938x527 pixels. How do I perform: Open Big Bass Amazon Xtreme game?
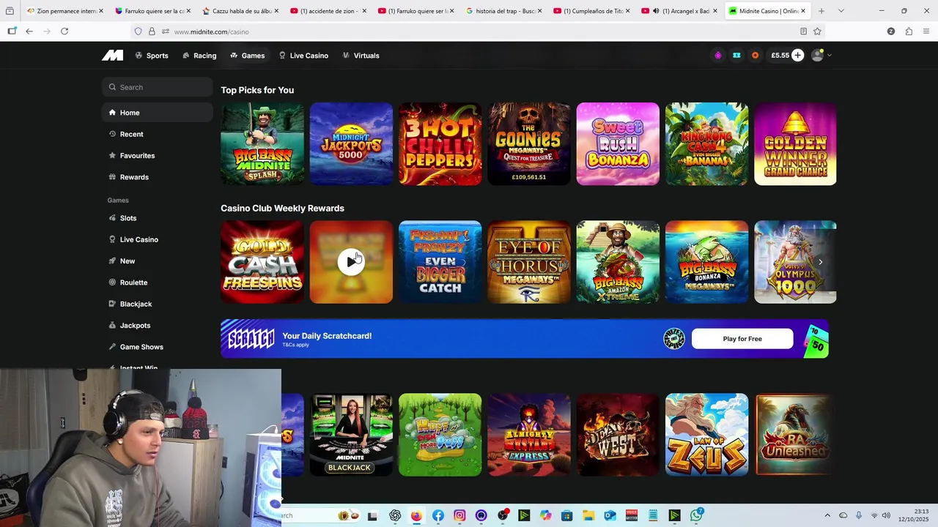618,262
